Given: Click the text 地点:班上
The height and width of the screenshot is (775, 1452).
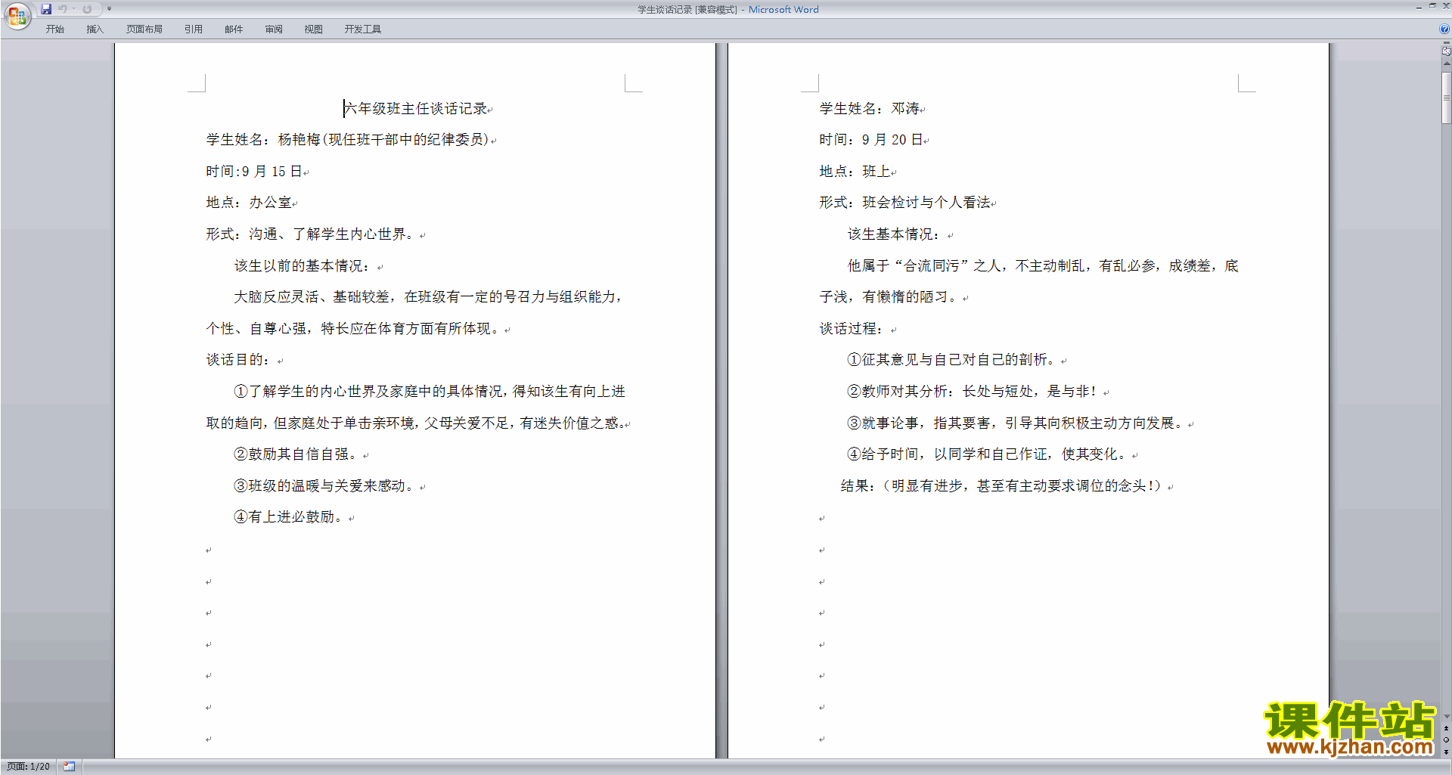Looking at the screenshot, I should (x=855, y=172).
